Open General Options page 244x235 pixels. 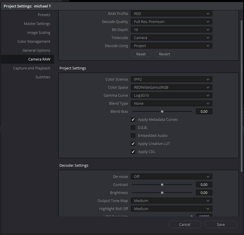pyautogui.click(x=36, y=50)
